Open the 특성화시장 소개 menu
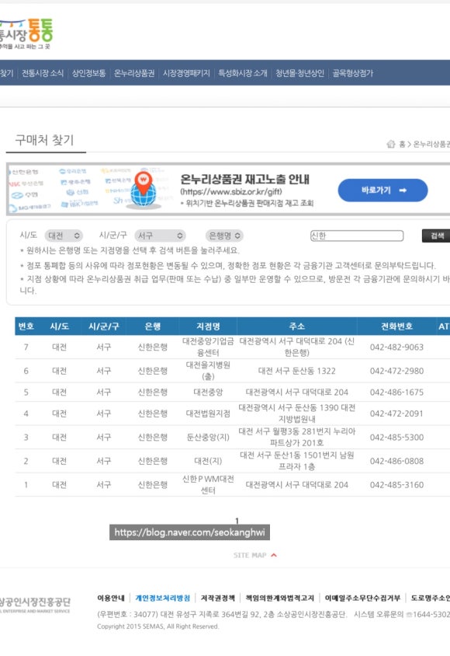Image resolution: width=450 pixels, height=656 pixels. (x=243, y=73)
